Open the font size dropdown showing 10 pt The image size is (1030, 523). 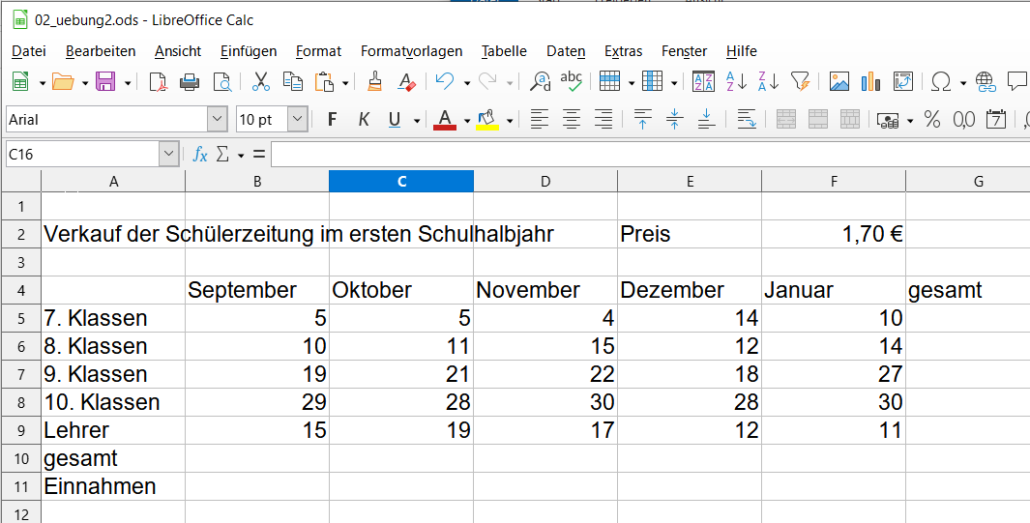click(x=298, y=119)
